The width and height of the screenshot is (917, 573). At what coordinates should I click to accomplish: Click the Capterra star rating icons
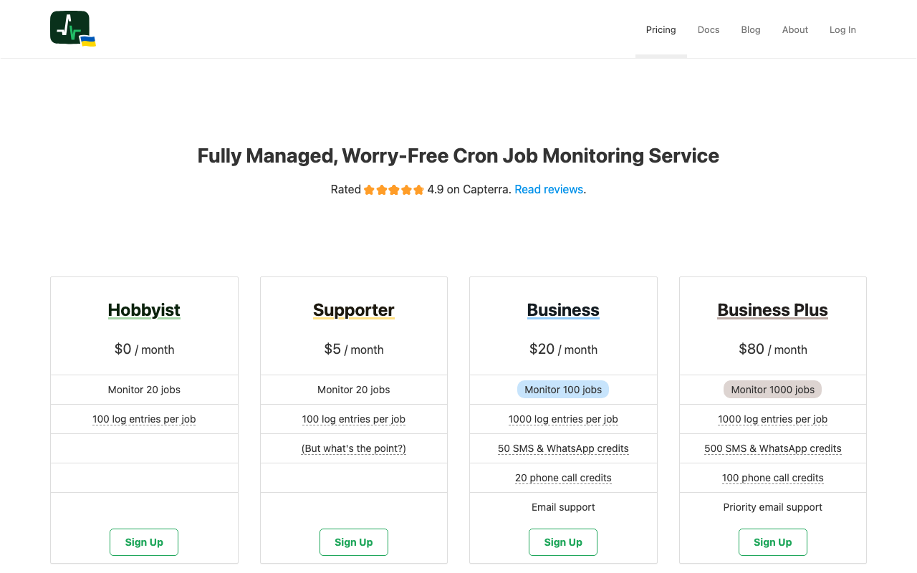(x=394, y=190)
